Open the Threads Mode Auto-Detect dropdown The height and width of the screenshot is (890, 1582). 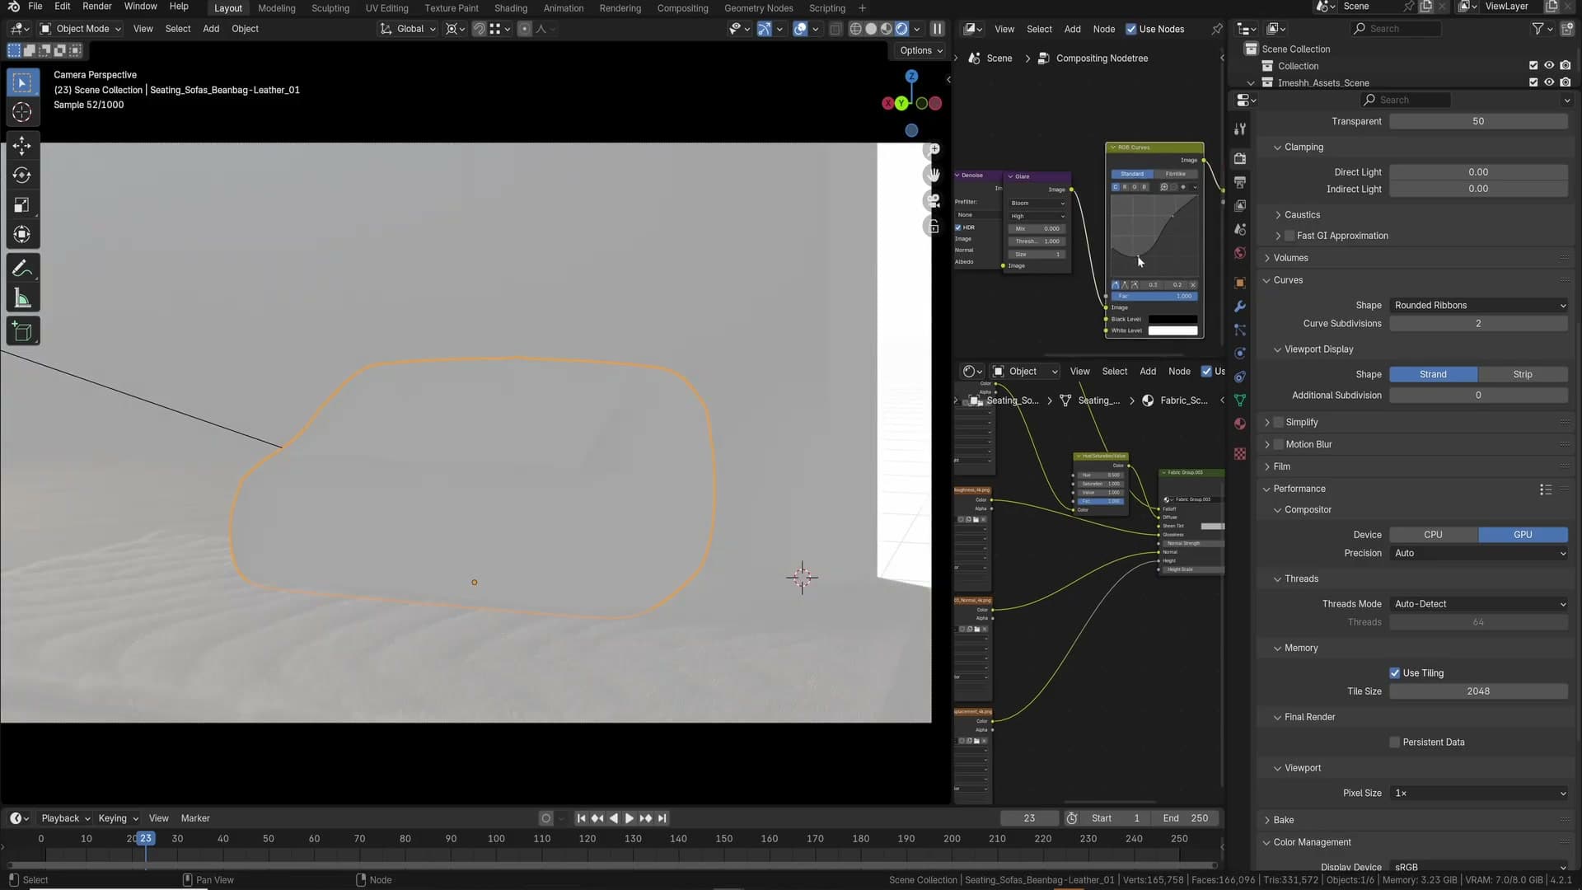click(1478, 604)
